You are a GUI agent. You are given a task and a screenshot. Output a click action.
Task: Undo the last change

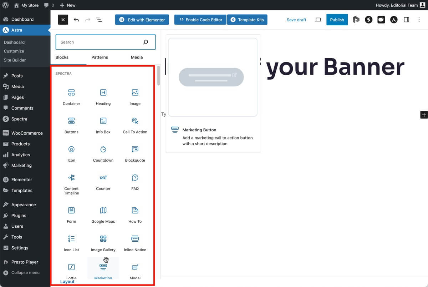click(76, 20)
